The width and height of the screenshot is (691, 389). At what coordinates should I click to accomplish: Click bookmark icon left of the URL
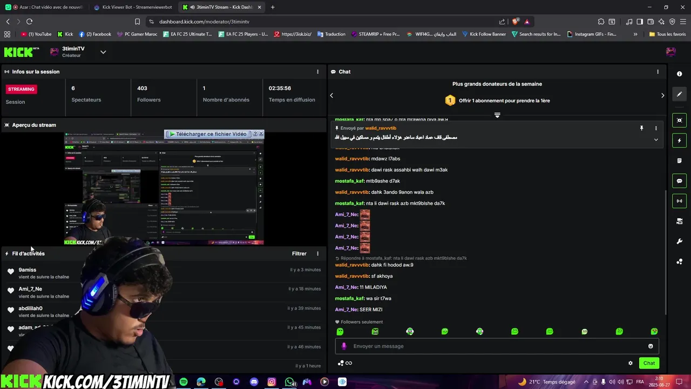138,22
